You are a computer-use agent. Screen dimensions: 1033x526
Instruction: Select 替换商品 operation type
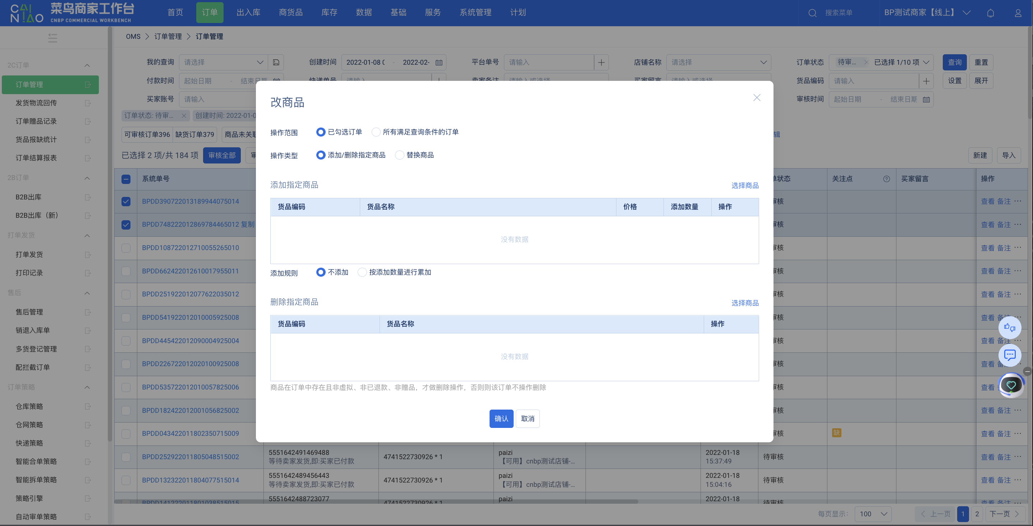coord(399,155)
